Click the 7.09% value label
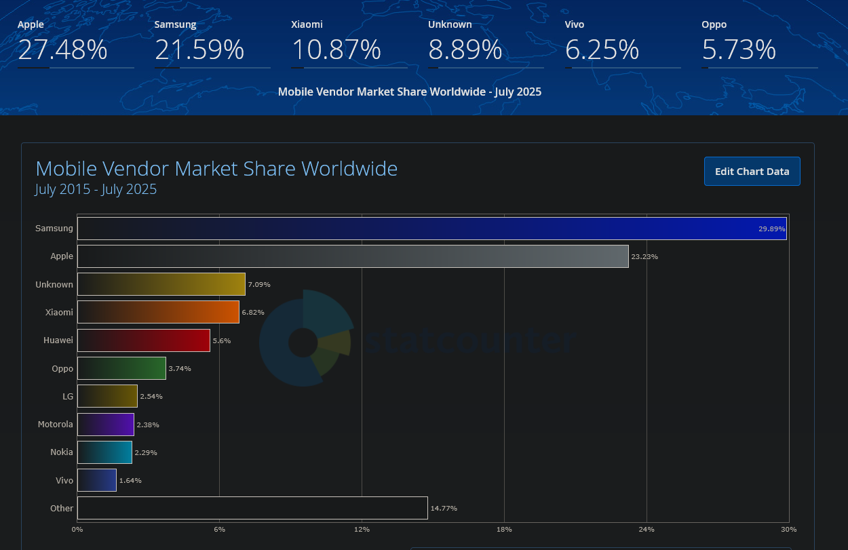 (259, 285)
